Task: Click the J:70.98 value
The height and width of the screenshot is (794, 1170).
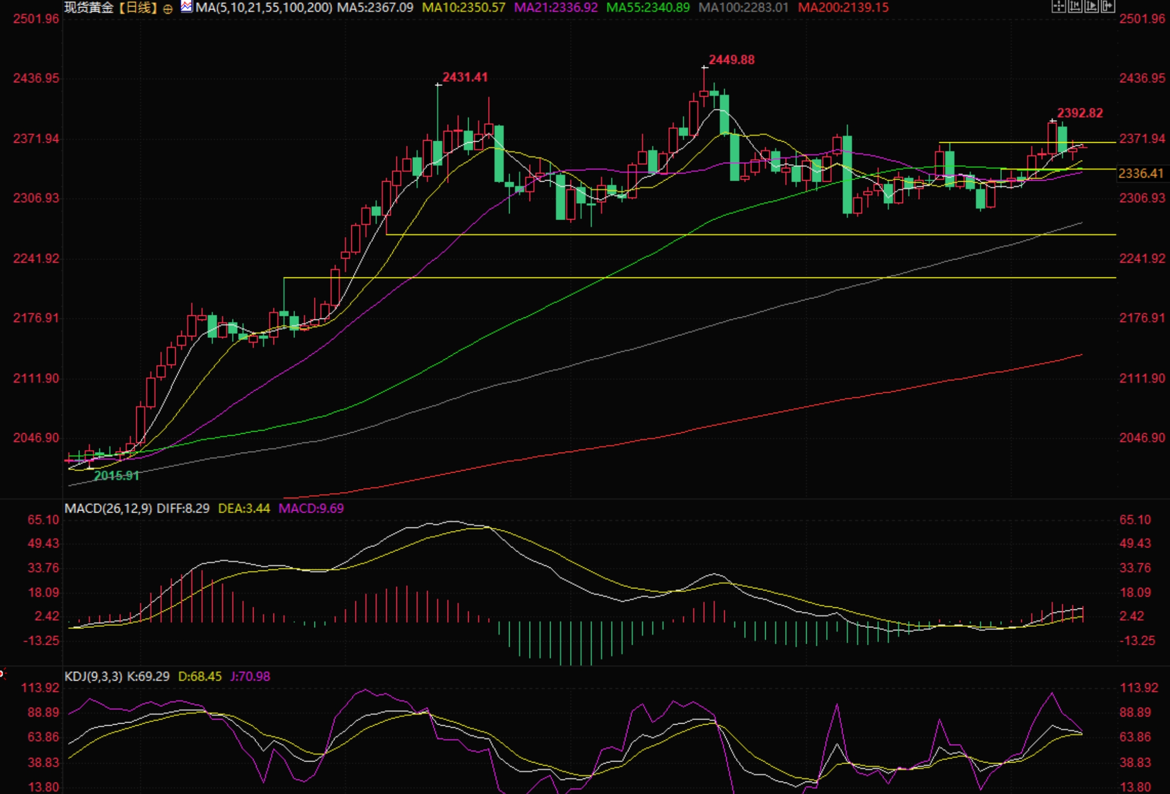Action: coord(250,676)
